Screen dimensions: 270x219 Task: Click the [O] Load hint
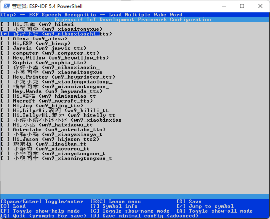point(13,206)
